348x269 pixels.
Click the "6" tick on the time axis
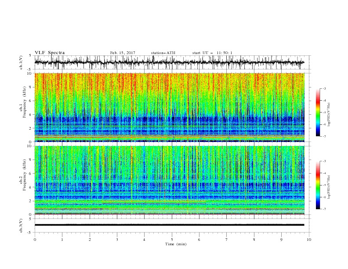pos(199,240)
